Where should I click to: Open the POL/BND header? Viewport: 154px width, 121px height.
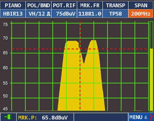[38, 5]
